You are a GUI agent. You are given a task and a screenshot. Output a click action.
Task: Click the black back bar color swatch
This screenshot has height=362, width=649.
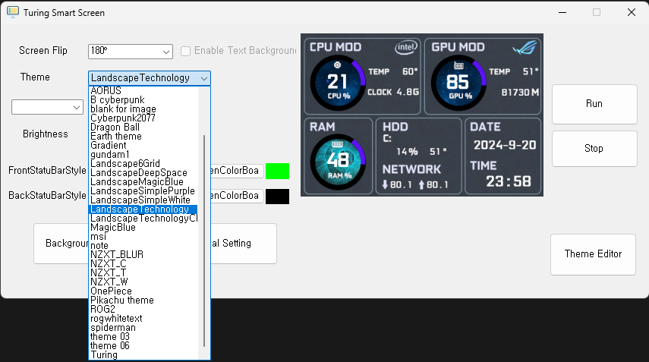click(277, 196)
